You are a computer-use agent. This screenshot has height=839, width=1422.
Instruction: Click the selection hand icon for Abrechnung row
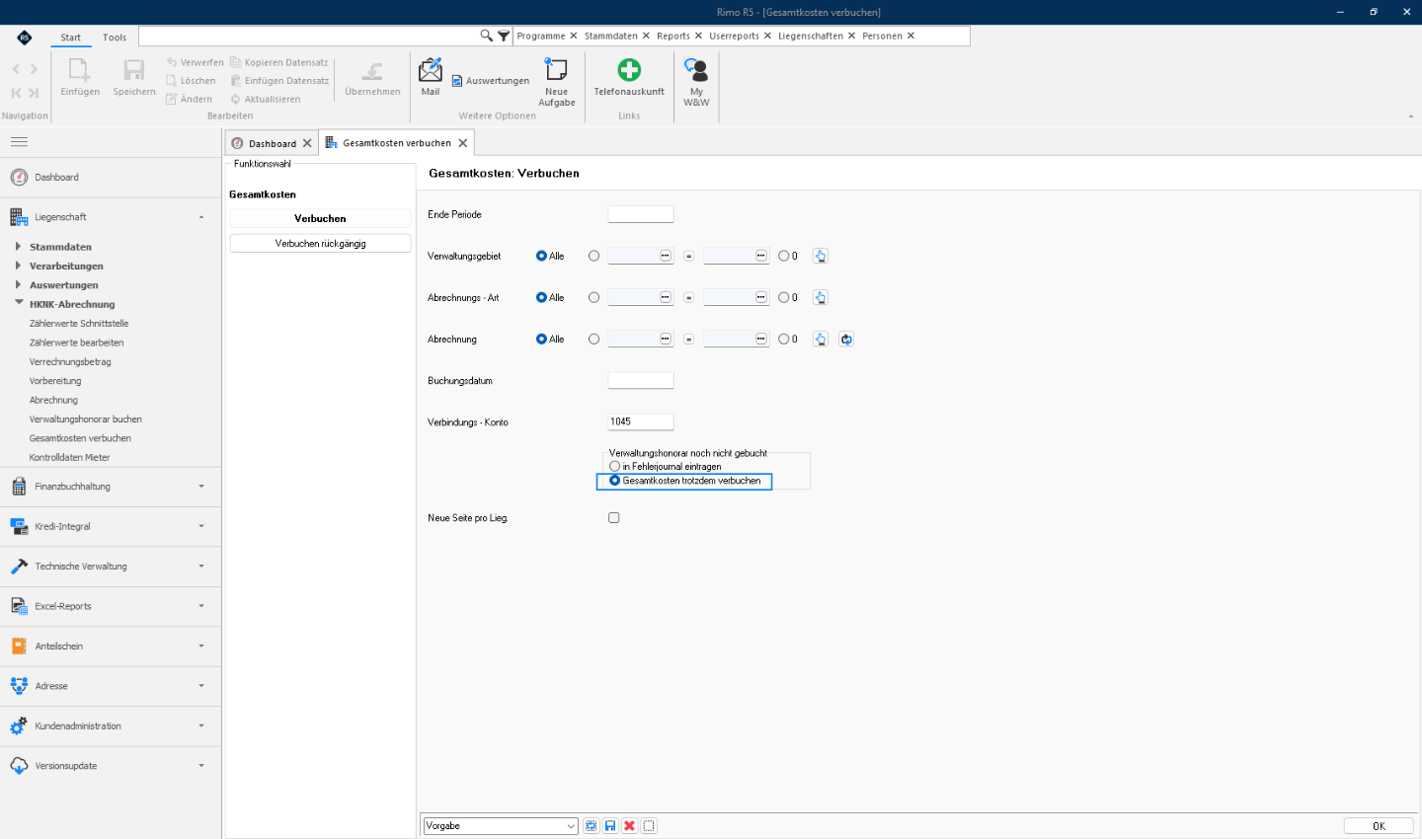(x=821, y=339)
